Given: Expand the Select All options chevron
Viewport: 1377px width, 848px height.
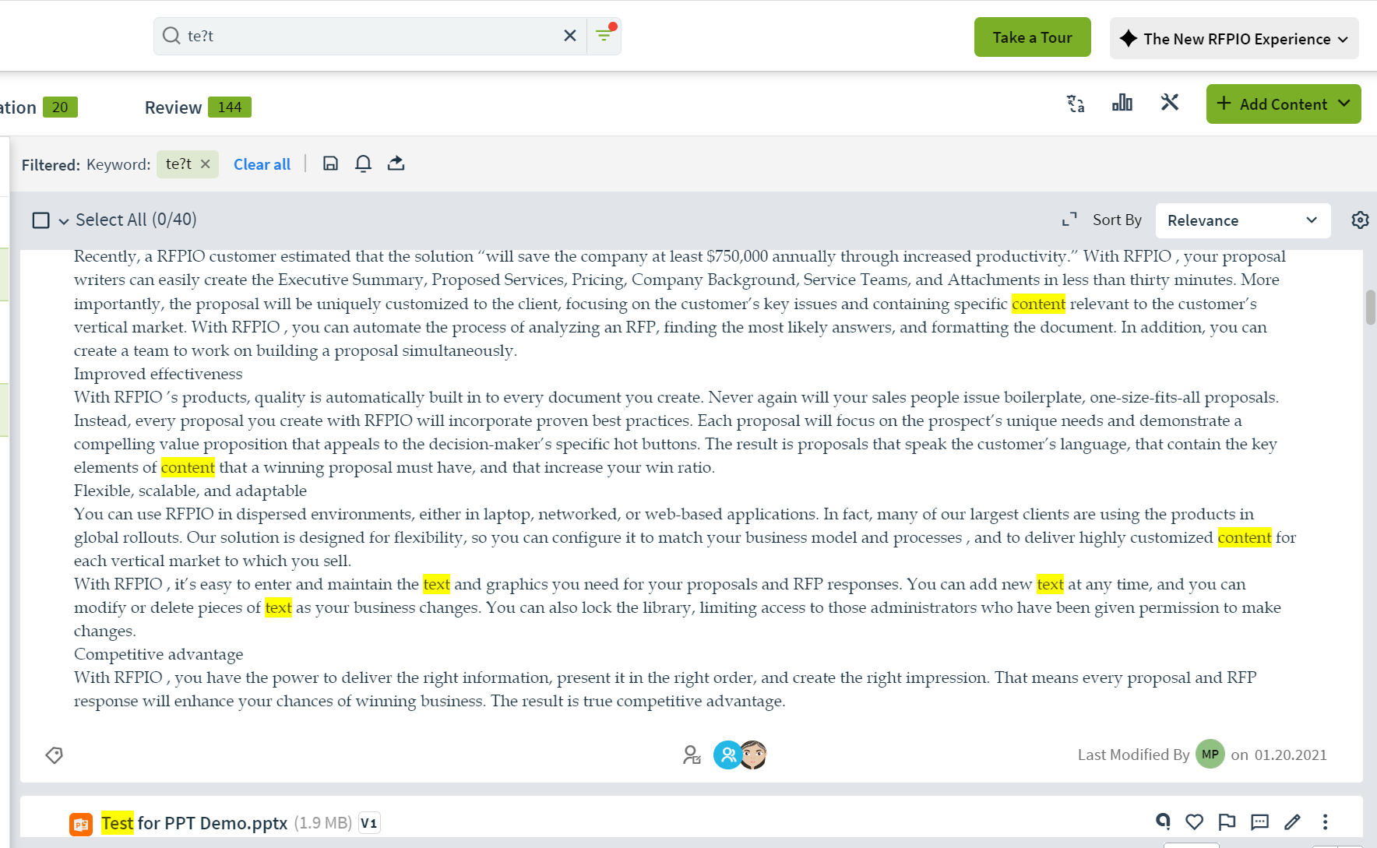Looking at the screenshot, I should pyautogui.click(x=64, y=221).
